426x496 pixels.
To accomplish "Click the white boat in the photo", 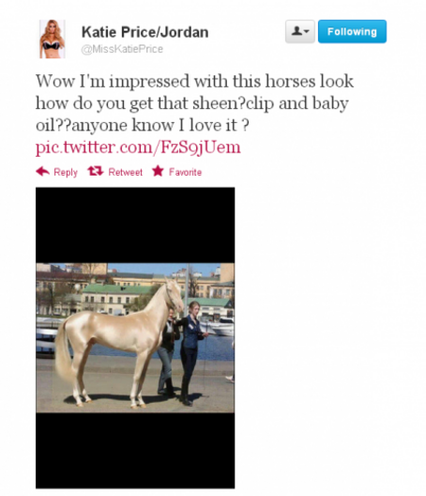I will (x=221, y=328).
